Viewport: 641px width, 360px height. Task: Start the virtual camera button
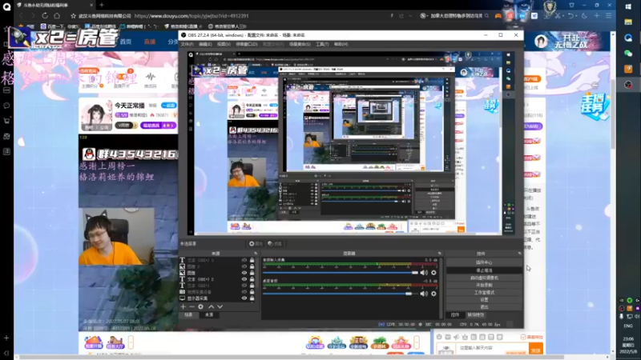coord(484,278)
